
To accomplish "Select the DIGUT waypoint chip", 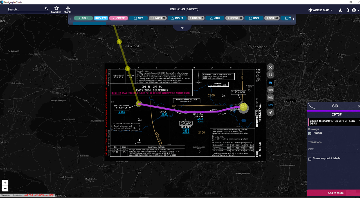I will click(177, 18).
